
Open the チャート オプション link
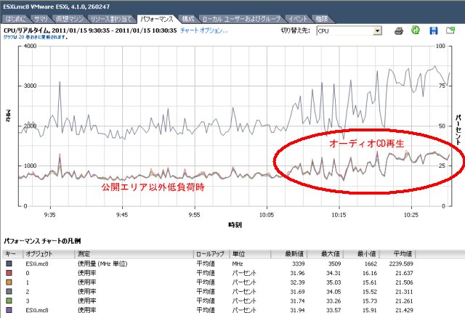(203, 31)
